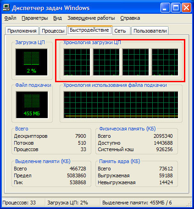
Task: Click the Доступно value 1443688
Action: (x=163, y=143)
